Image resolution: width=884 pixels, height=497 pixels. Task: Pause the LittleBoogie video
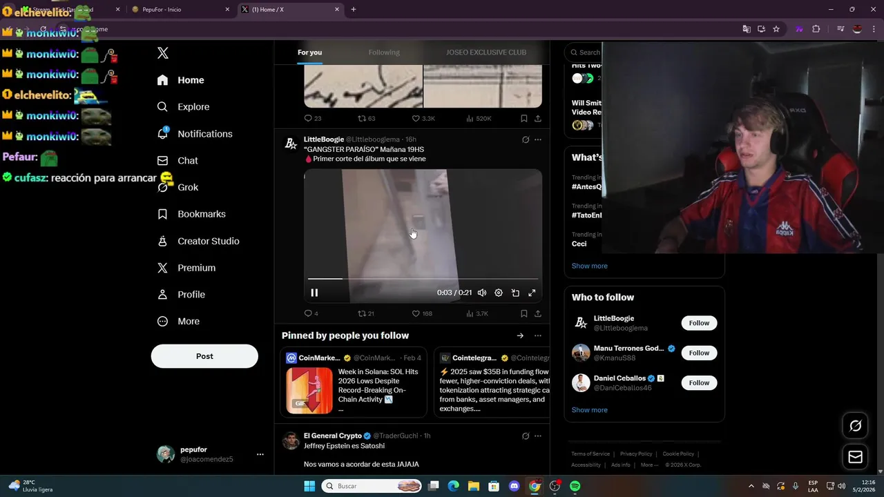coord(314,293)
